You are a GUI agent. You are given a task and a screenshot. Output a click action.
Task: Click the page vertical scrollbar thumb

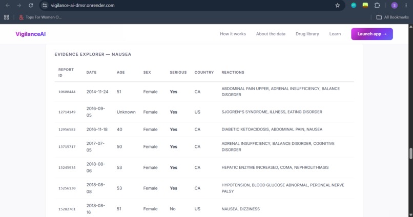click(410, 154)
